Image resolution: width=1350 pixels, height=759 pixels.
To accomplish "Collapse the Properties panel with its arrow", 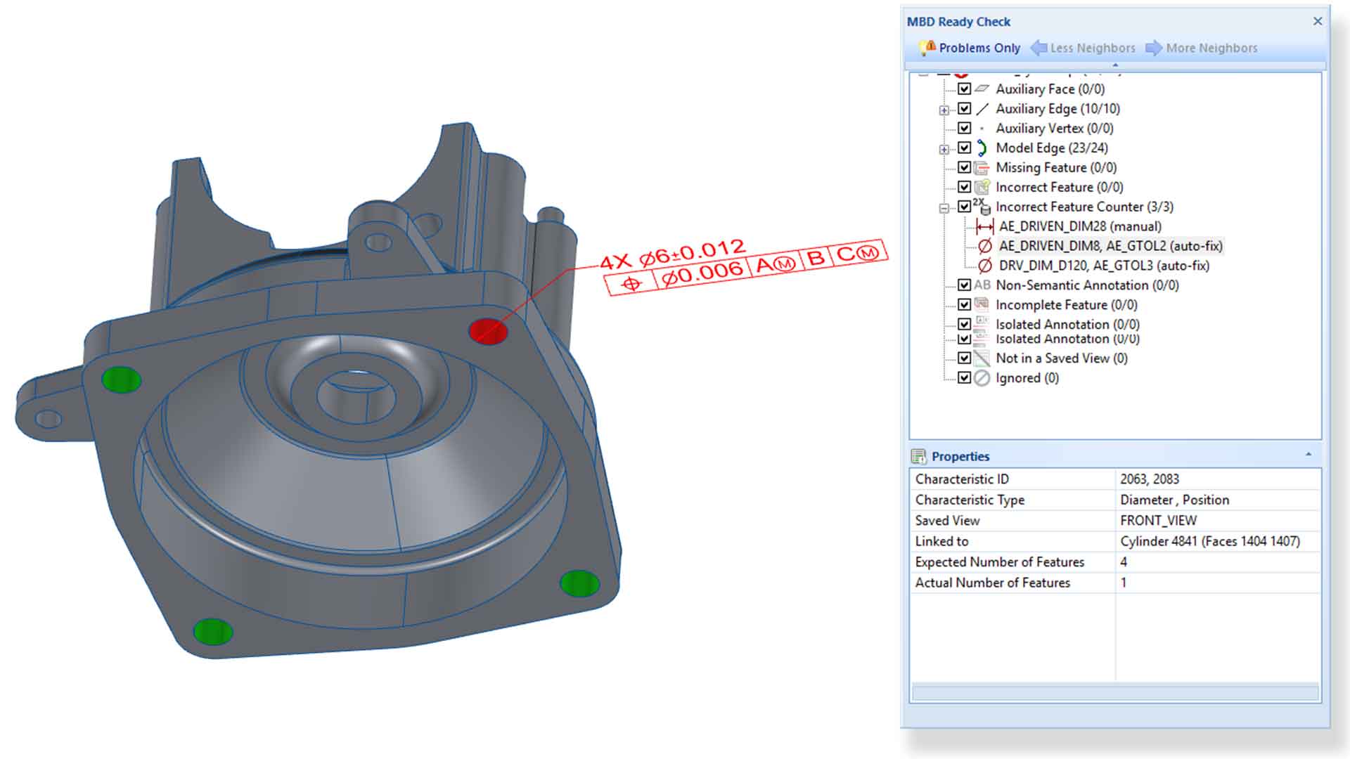I will pos(1309,455).
